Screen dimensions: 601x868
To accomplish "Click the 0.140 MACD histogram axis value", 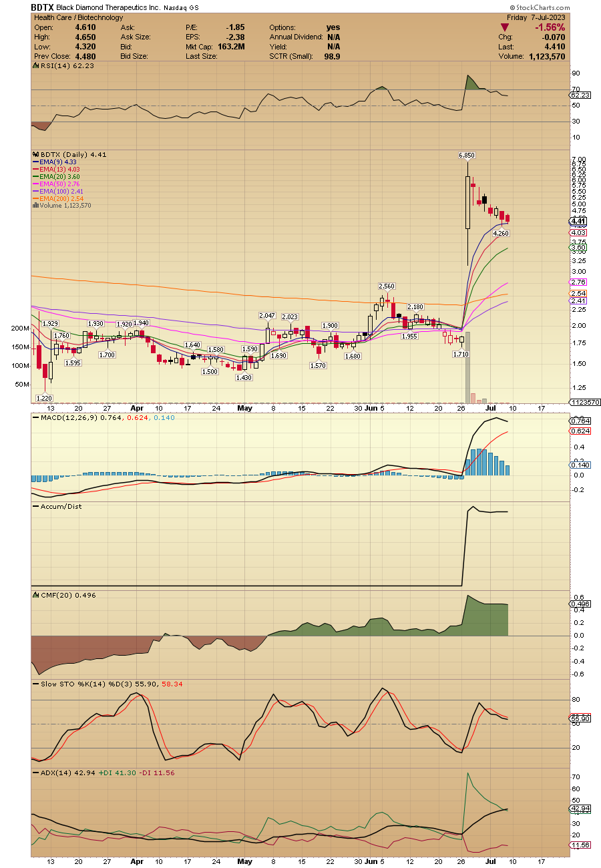I will (578, 465).
